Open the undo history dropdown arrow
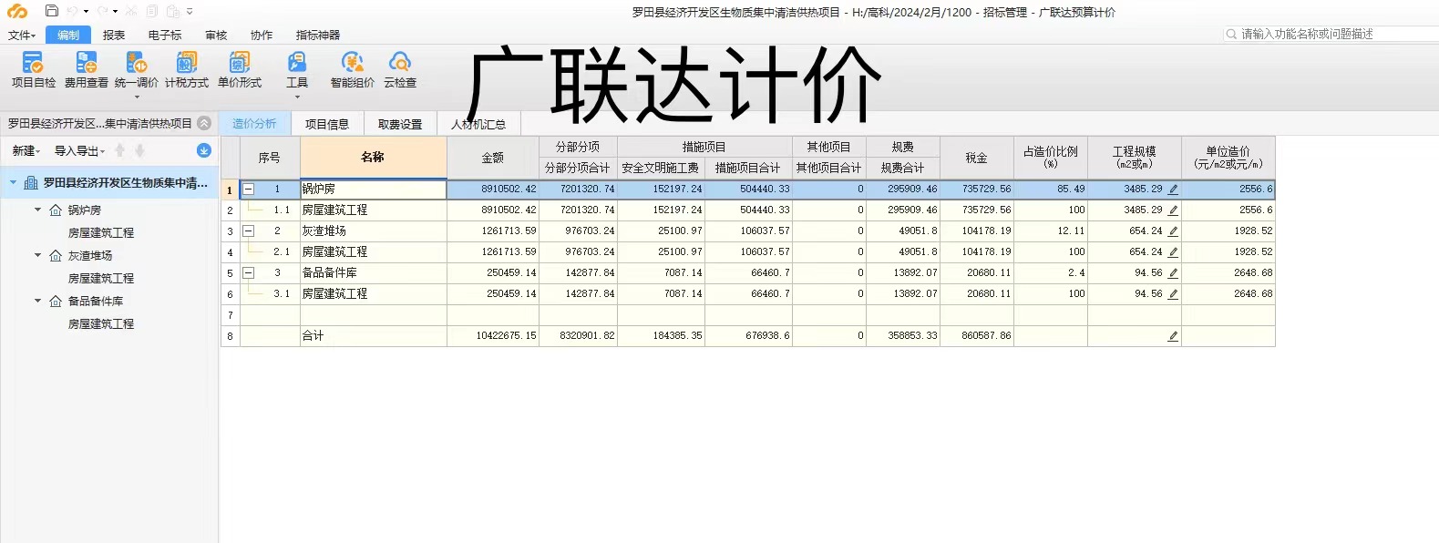This screenshot has height=543, width=1439. [x=86, y=11]
